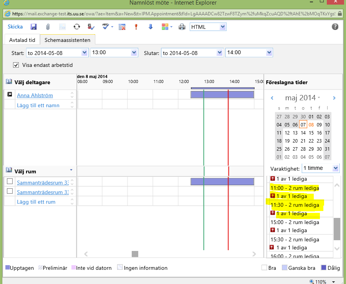This screenshot has width=346, height=284.
Task: Run spell check with the ABC checkmark icon
Action: 106,27
